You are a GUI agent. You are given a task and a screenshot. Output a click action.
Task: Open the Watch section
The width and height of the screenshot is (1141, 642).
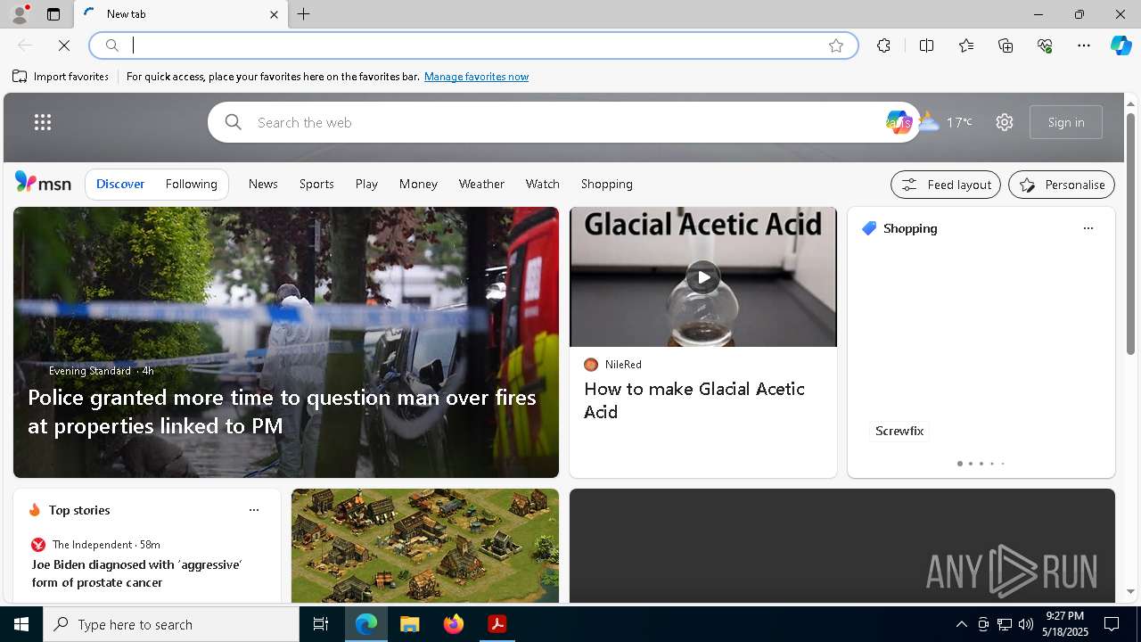pyautogui.click(x=542, y=184)
